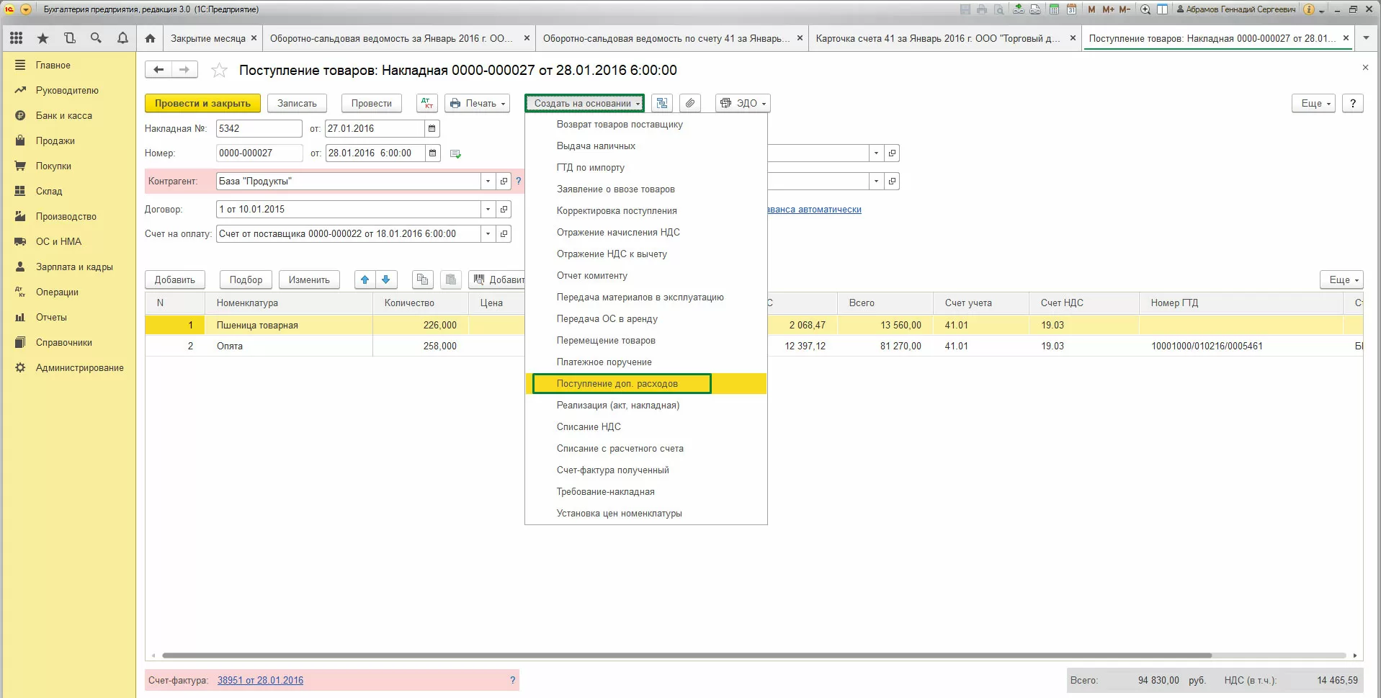Viewport: 1381px width, 698px height.
Task: Open the Печать dropdown button
Action: pos(477,103)
